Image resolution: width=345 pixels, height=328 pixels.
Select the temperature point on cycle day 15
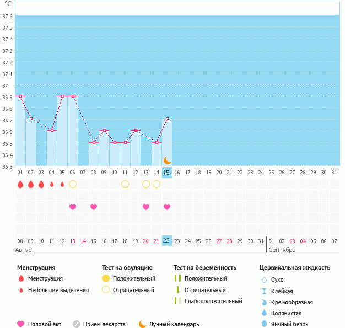(x=167, y=119)
